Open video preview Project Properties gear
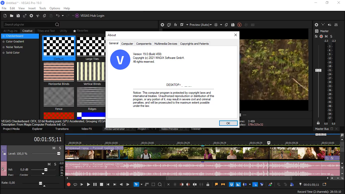The height and width of the screenshot is (194, 345). 162,25
